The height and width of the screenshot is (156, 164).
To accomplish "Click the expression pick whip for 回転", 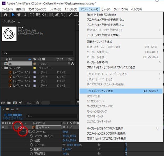I will (x=99, y=149).
